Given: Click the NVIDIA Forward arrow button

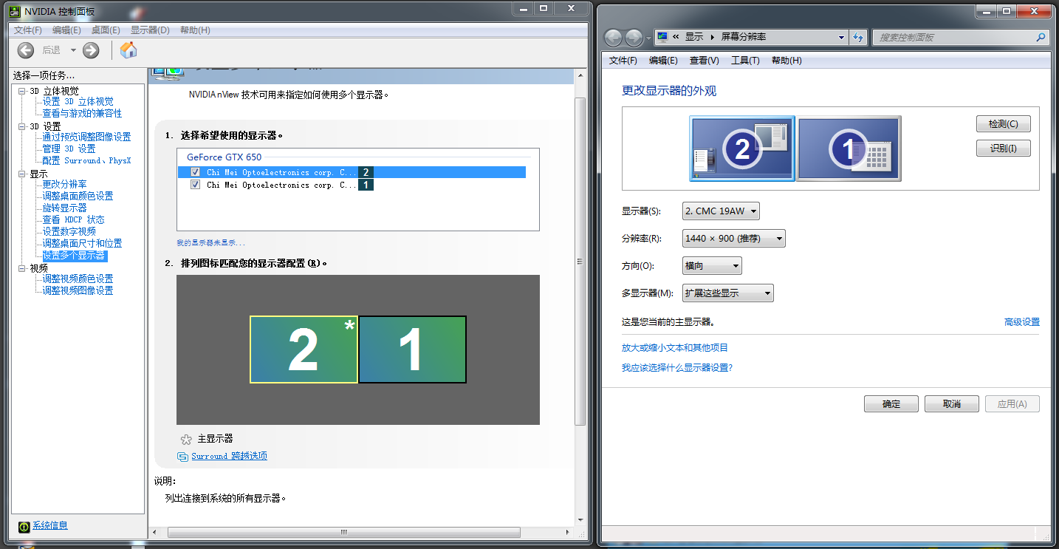Looking at the screenshot, I should [91, 50].
